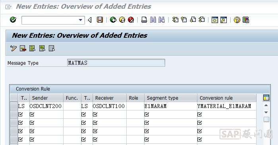278x145 pixels.
Task: Click the MATMAS message type field
Action: pos(116,63)
